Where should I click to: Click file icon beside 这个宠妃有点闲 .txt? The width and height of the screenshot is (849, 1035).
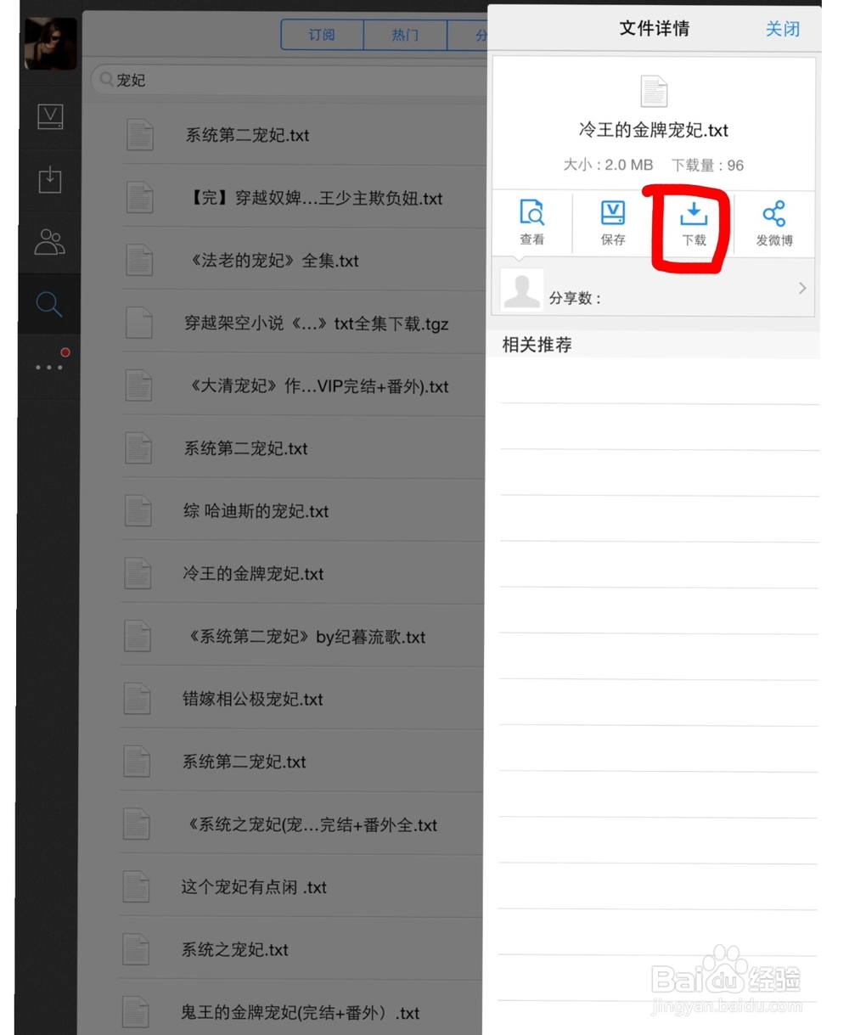137,886
